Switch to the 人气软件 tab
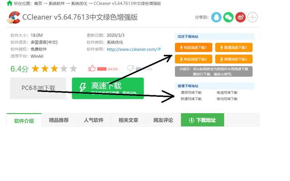The width and height of the screenshot is (290, 181). pos(94,120)
